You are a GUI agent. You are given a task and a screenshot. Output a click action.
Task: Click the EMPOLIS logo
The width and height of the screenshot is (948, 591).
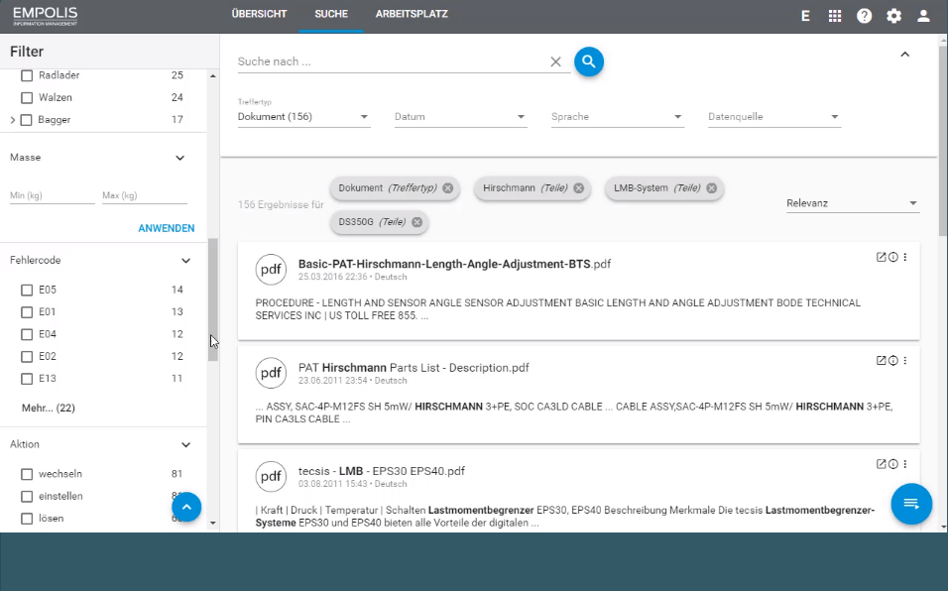pos(46,16)
